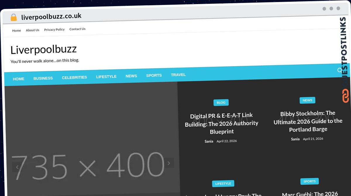Select HOME in the blue navigation bar
Screen dimensions: 351x196
18,79
